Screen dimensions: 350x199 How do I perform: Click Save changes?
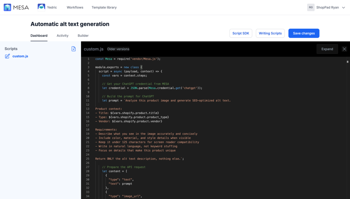304,33
